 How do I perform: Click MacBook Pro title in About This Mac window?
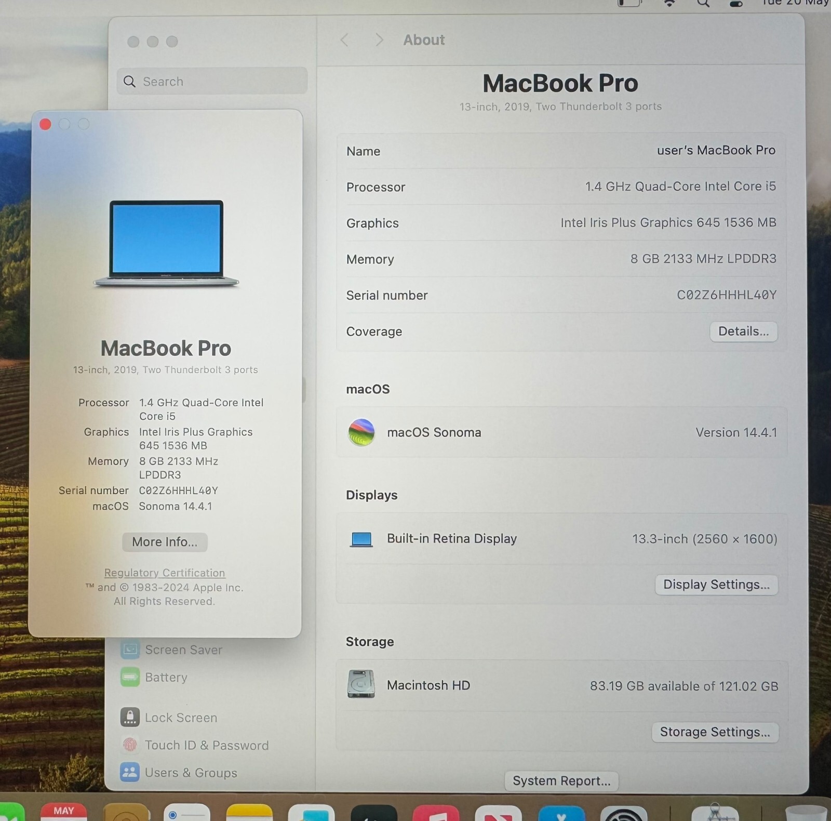[x=166, y=348]
